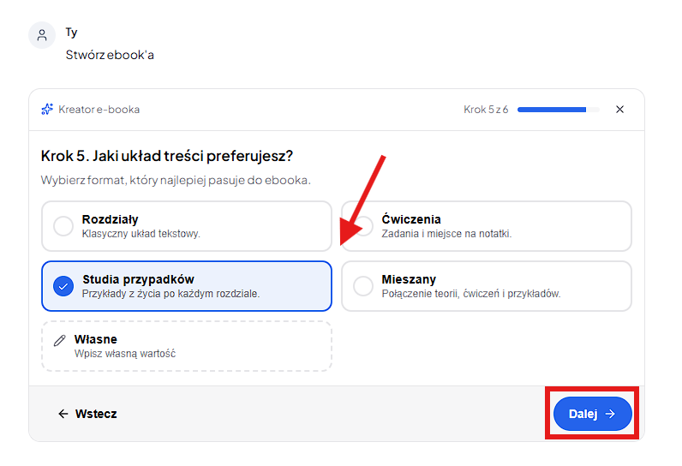This screenshot has width=682, height=466.
Task: Click the 'Kreator e-booka' header title
Action: (99, 110)
